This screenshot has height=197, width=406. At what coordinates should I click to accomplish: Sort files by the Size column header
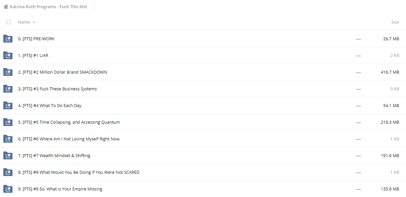click(395, 22)
